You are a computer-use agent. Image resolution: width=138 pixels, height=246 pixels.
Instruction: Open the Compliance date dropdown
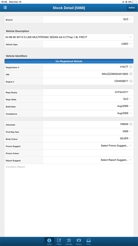coord(88,113)
